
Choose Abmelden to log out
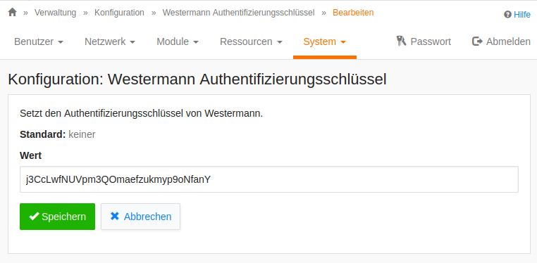click(501, 41)
